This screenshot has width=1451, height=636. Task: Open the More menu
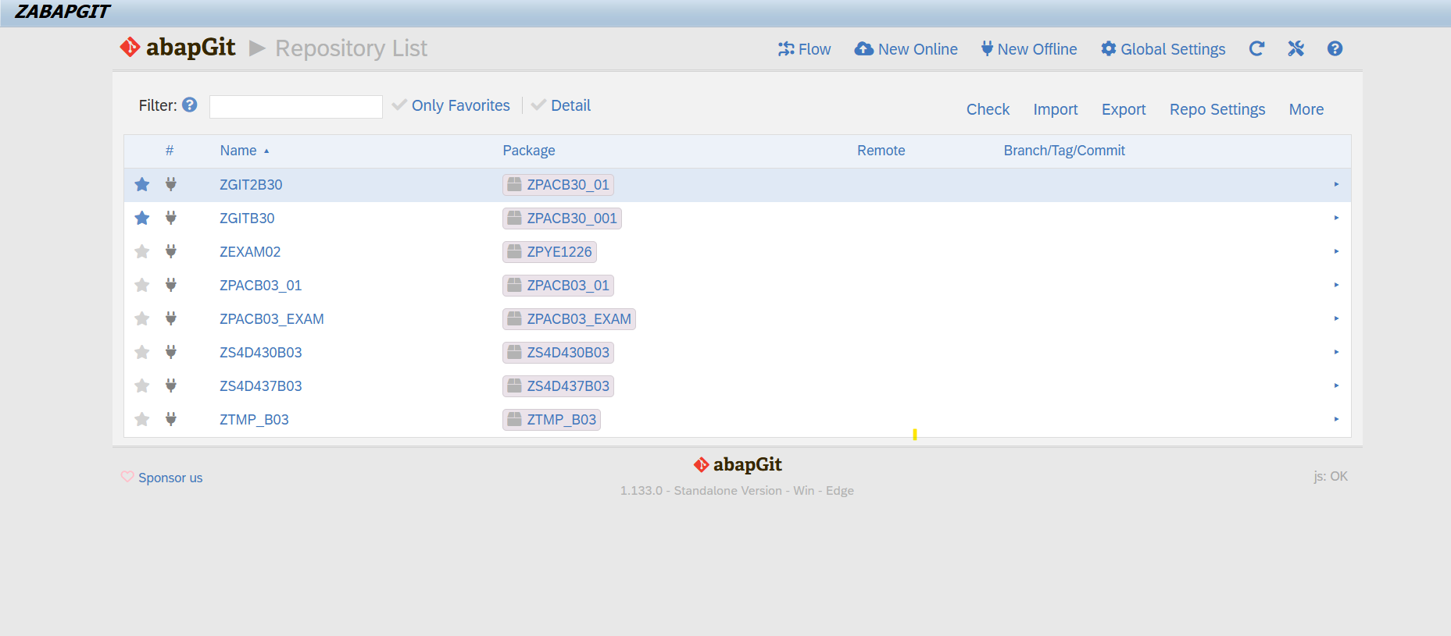[x=1306, y=109]
